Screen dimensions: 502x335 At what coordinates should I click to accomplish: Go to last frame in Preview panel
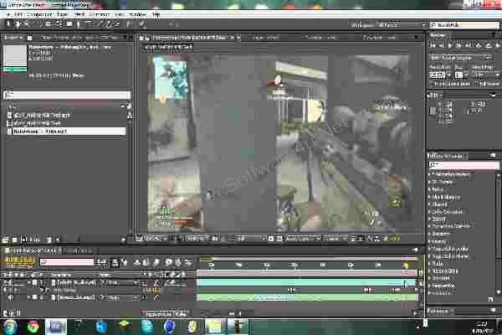[468, 45]
